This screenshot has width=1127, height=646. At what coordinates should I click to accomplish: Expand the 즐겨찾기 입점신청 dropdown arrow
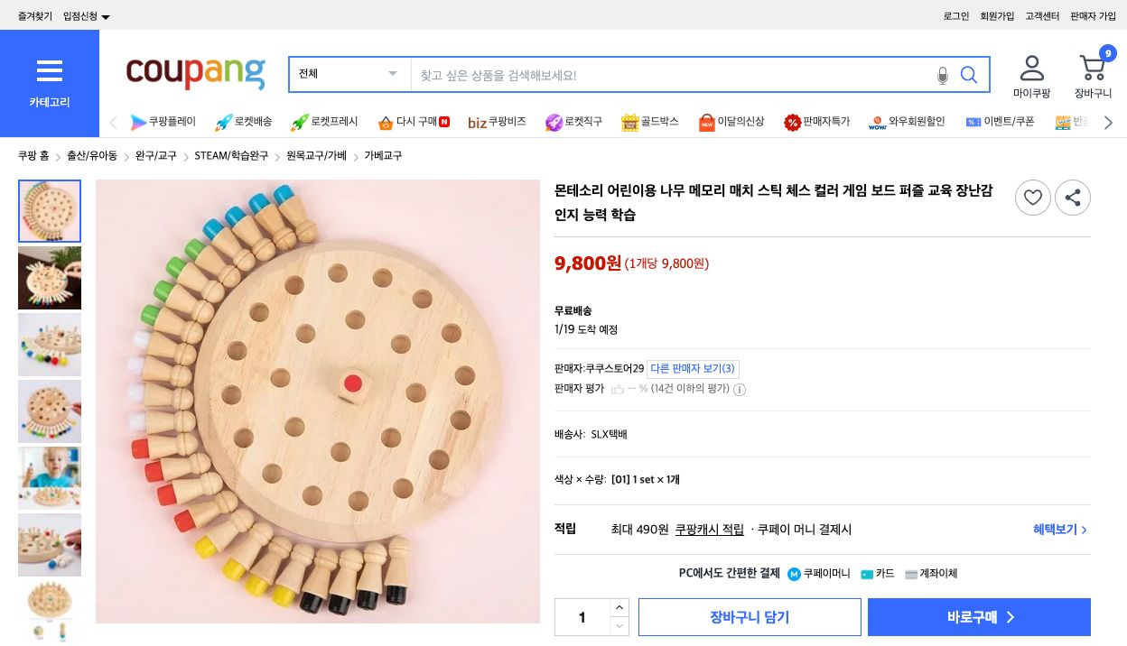click(105, 15)
